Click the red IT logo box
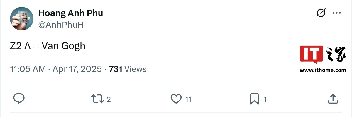The image size is (352, 117). (x=311, y=54)
